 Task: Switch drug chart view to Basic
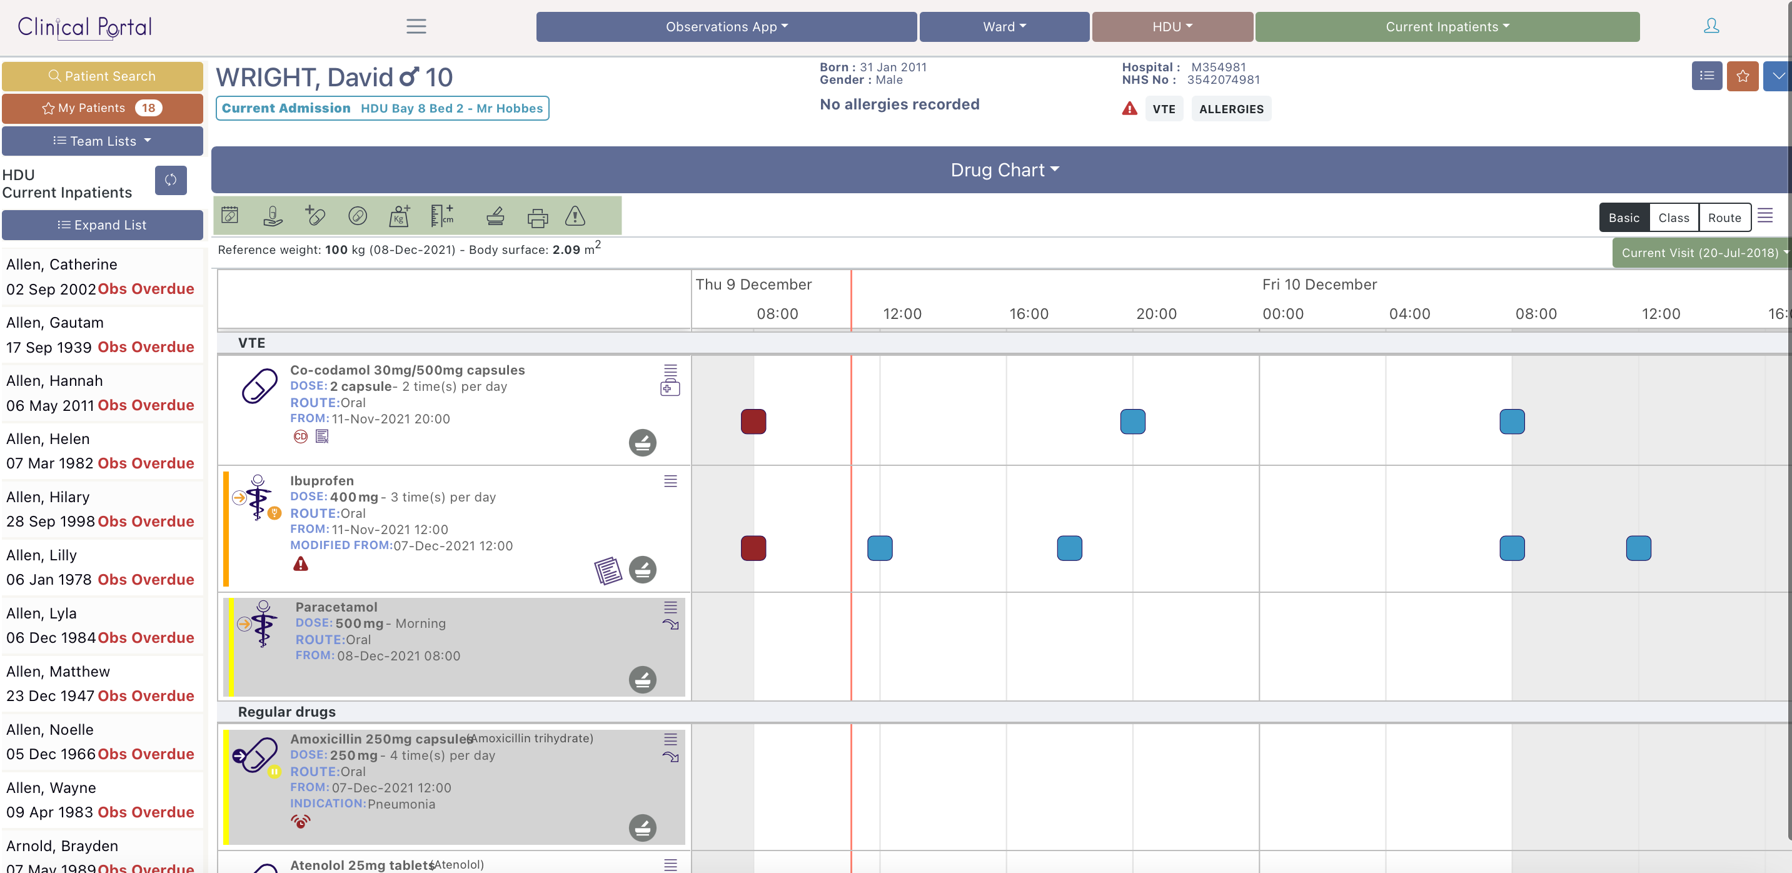pyautogui.click(x=1623, y=218)
